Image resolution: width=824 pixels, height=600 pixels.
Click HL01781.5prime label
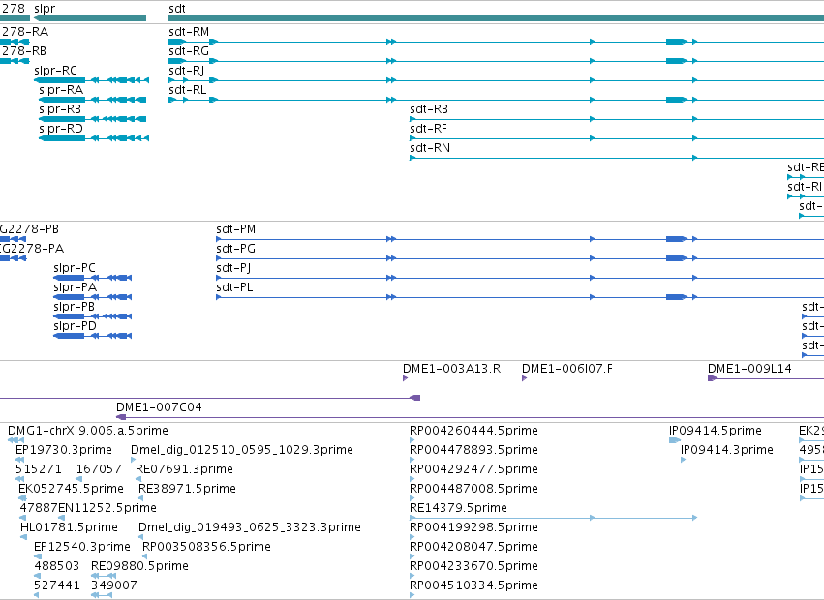[69, 527]
